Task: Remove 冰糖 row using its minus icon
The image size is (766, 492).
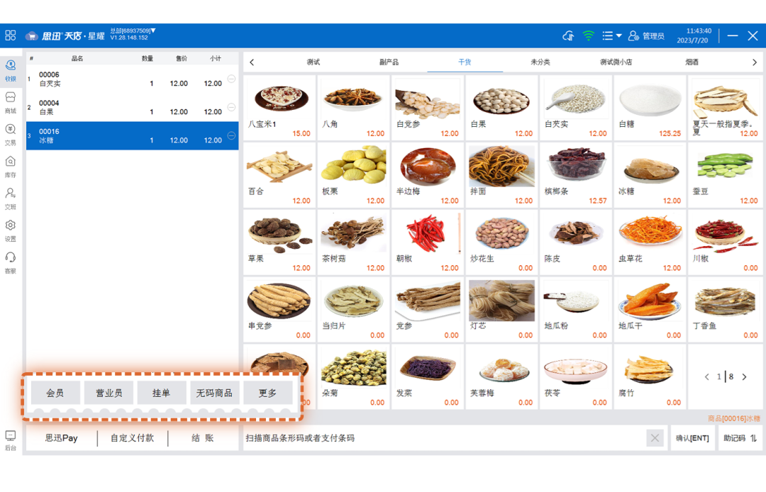Action: tap(231, 136)
